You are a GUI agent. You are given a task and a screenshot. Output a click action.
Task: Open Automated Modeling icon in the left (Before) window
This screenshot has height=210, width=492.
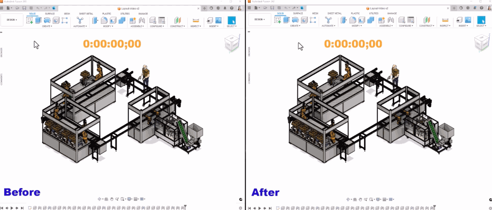pos(80,21)
